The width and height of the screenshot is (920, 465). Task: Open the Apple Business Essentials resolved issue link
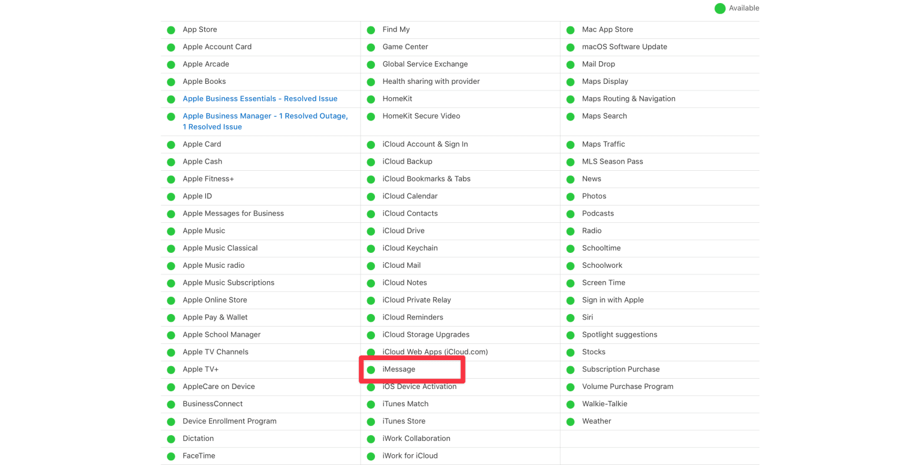coord(260,98)
